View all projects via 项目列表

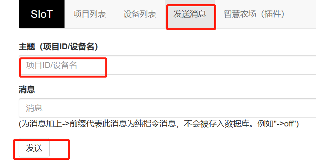(89, 14)
